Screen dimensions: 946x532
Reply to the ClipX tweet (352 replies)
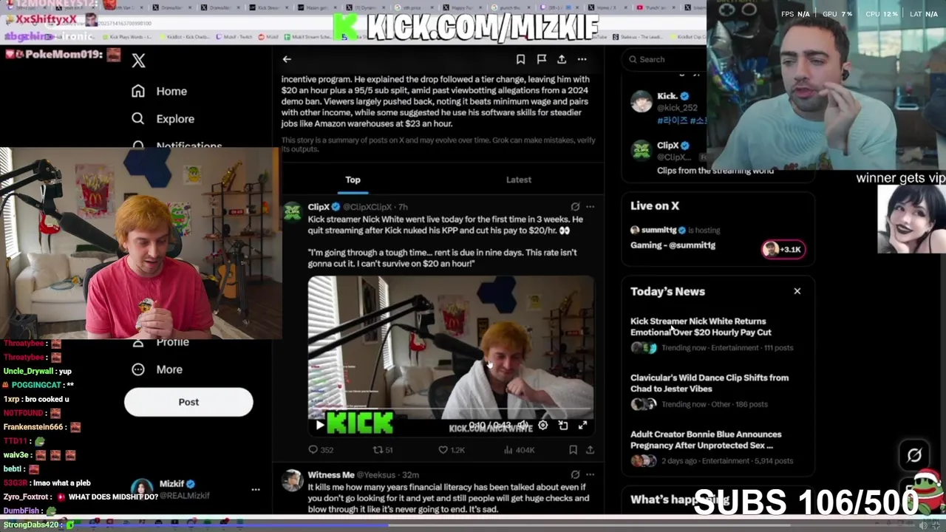click(321, 449)
